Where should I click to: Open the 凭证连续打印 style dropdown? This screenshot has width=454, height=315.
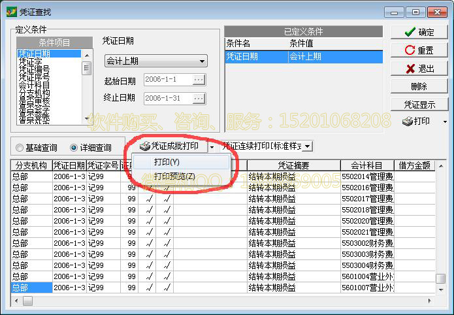coord(308,147)
